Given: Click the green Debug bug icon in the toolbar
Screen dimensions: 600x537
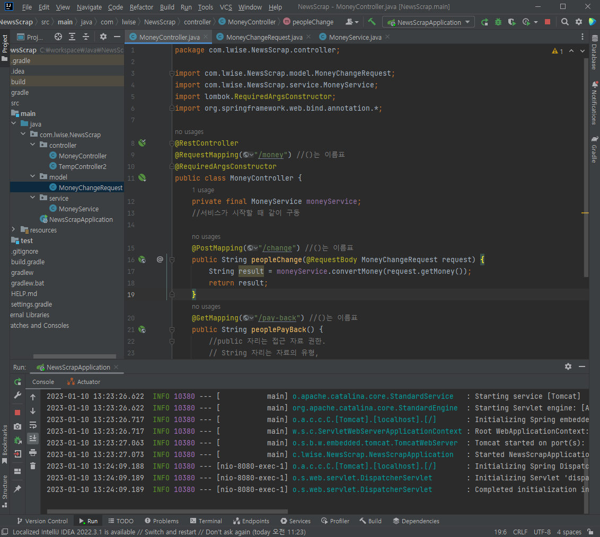Looking at the screenshot, I should point(498,22).
